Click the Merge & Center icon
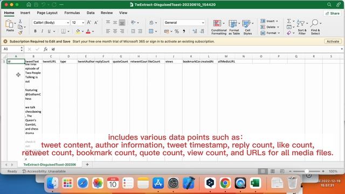The image size is (345, 194). [151, 31]
